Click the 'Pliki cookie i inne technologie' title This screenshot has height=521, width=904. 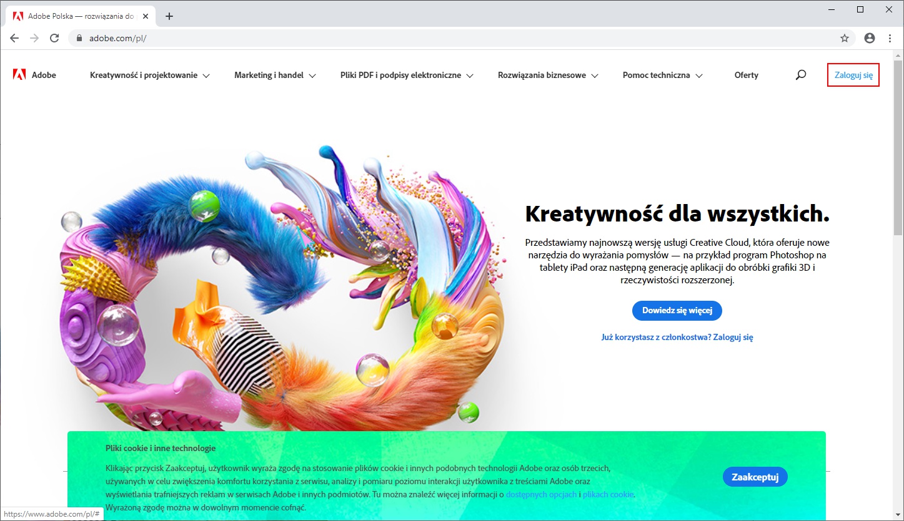point(161,448)
